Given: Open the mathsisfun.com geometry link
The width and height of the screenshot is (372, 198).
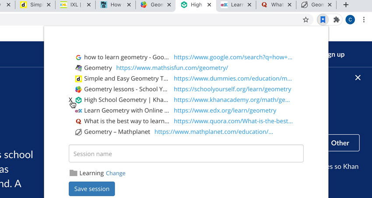Looking at the screenshot, I should 172,68.
